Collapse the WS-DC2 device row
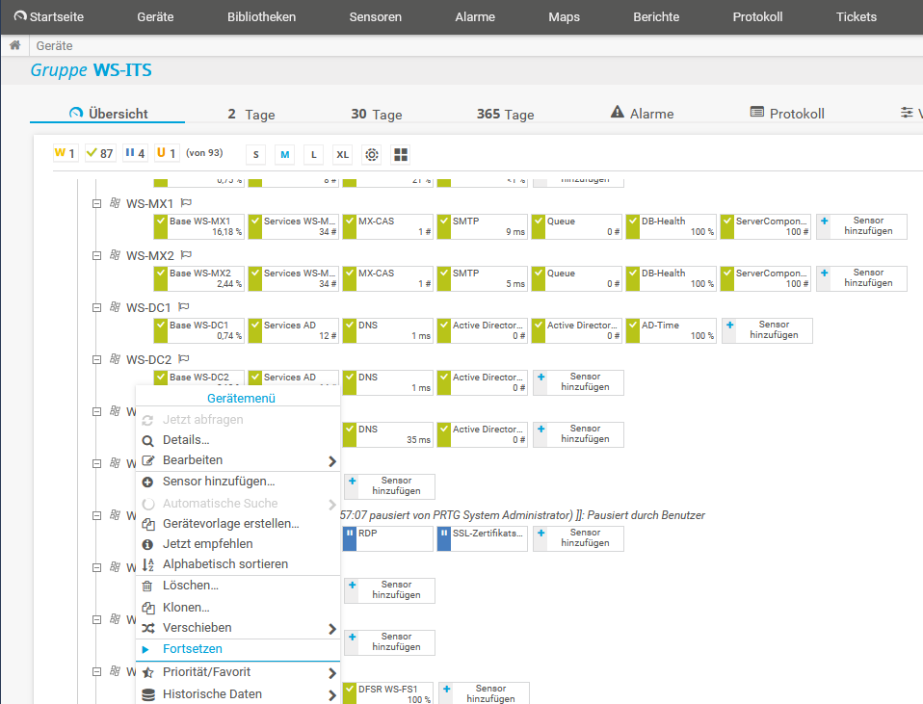 pyautogui.click(x=97, y=359)
